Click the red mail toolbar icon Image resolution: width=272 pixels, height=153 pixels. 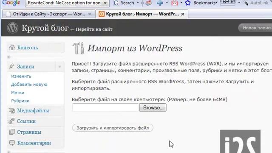[x=175, y=3]
